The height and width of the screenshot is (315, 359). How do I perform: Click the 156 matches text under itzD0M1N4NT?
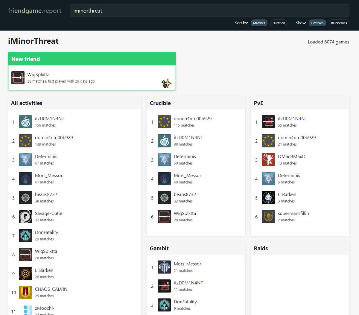tap(45, 125)
